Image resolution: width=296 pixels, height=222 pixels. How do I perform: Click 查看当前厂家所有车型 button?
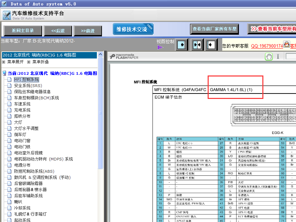214,29
